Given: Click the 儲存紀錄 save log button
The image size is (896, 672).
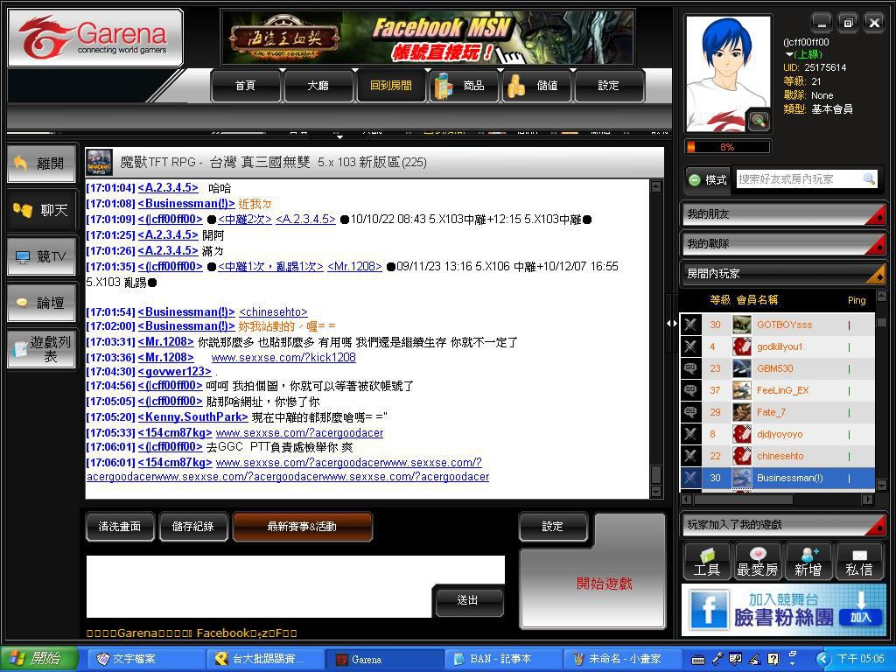Looking at the screenshot, I should (193, 526).
